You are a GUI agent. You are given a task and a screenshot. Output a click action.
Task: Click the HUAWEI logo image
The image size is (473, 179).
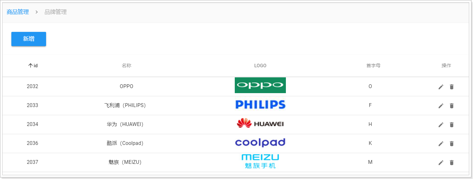tap(260, 123)
